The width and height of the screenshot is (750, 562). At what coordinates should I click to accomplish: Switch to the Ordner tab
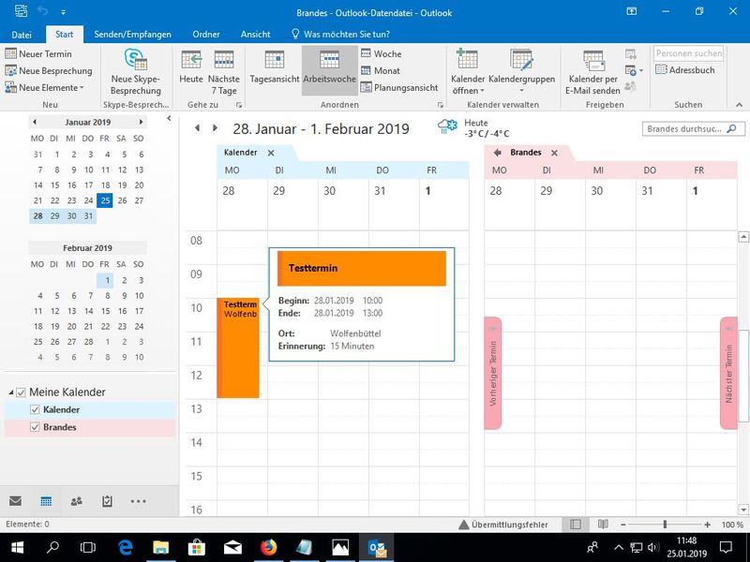pyautogui.click(x=206, y=35)
